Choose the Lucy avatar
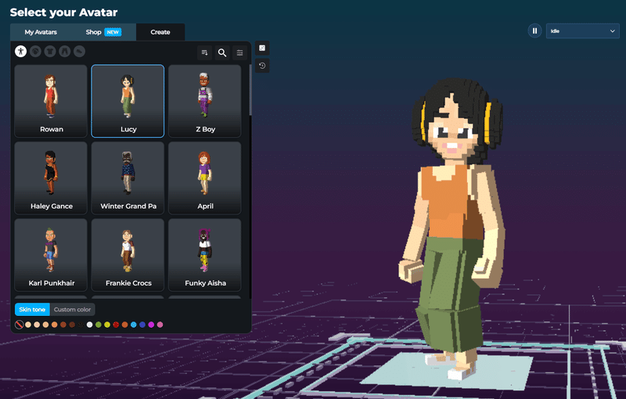Viewport: 626px width, 399px height. click(128, 101)
